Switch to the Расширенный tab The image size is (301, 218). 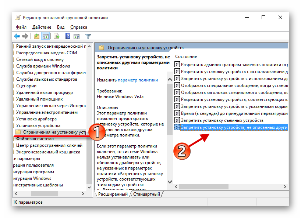113,194
